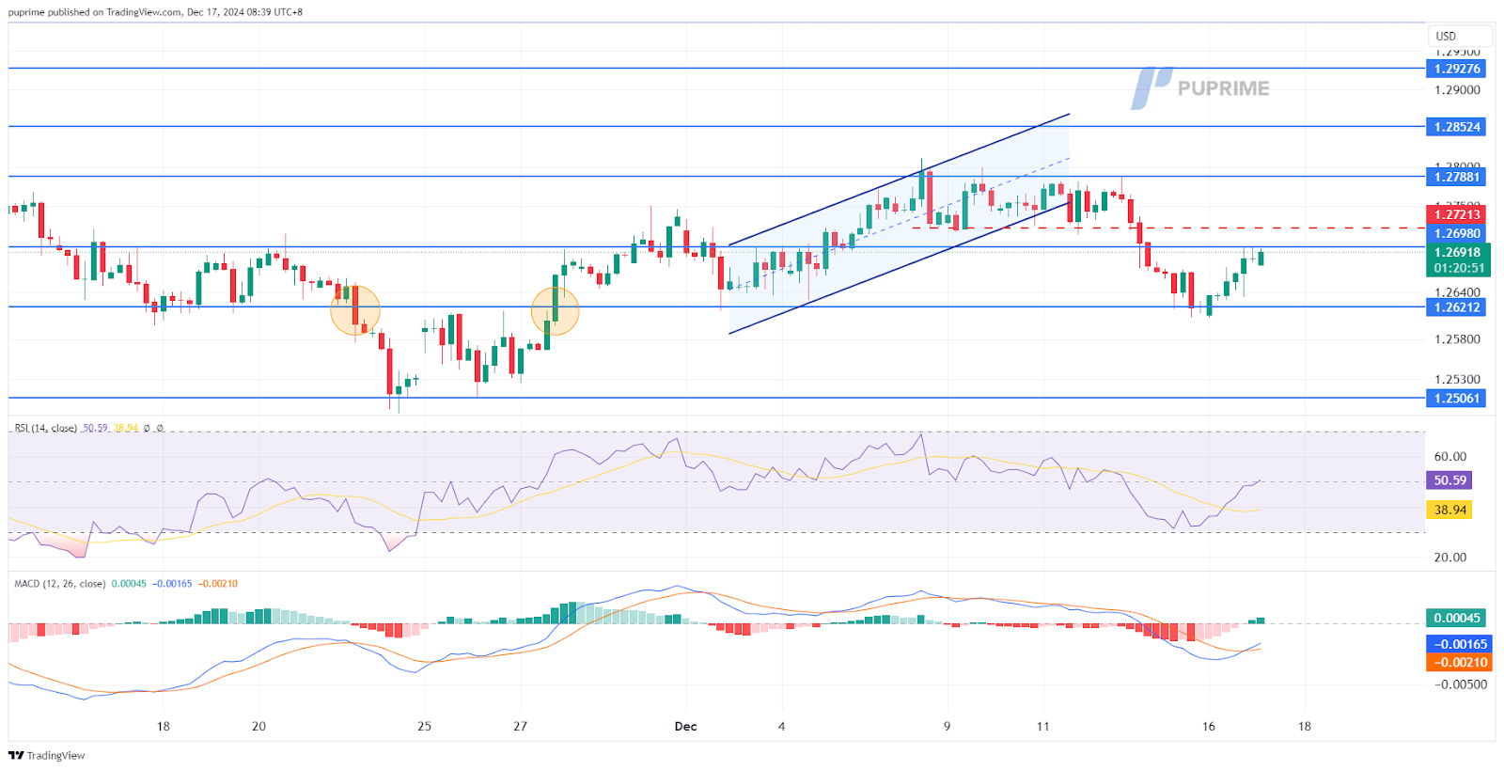The height and width of the screenshot is (770, 1504).
Task: Select the 1.28524 resistance level label
Action: 1456,126
